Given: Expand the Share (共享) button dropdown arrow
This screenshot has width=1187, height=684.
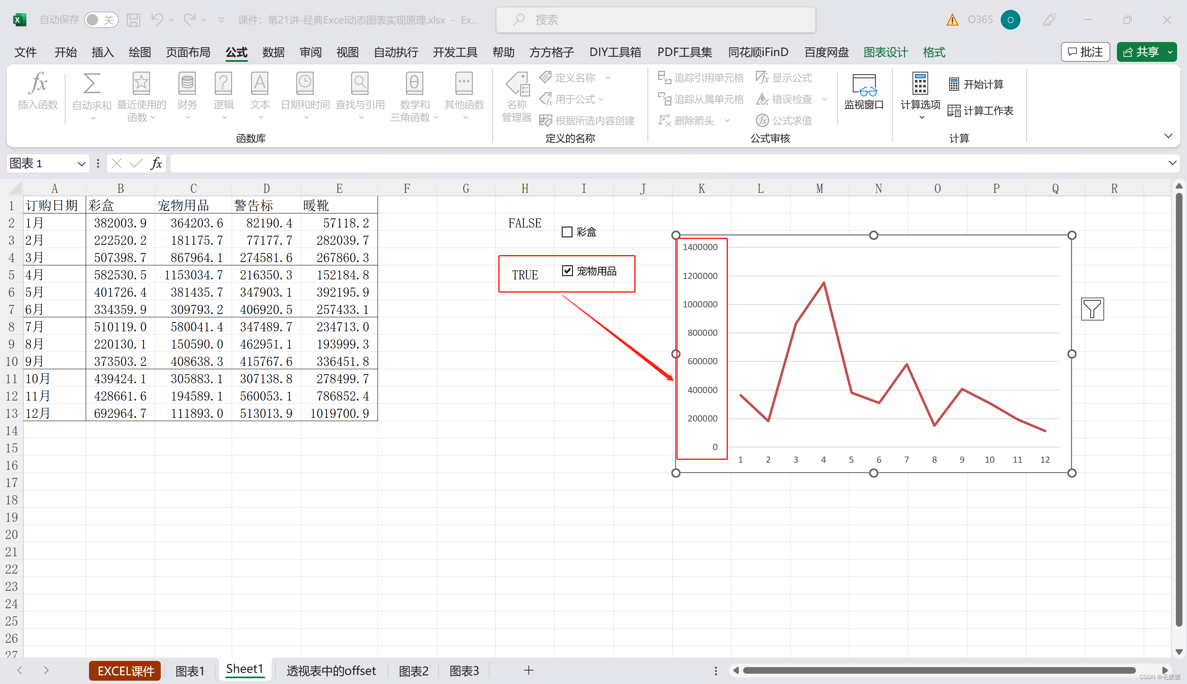Looking at the screenshot, I should pyautogui.click(x=1170, y=52).
